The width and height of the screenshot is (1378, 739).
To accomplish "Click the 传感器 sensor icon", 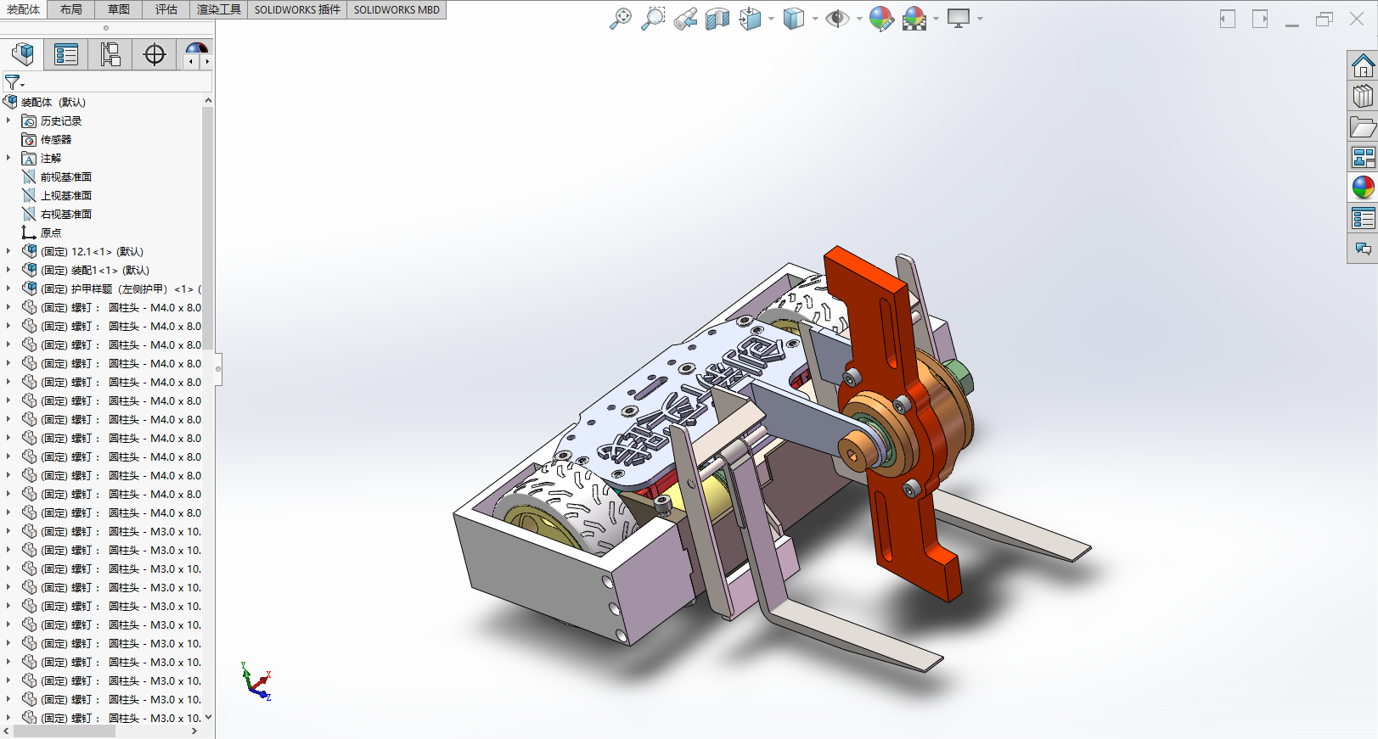I will 29,140.
